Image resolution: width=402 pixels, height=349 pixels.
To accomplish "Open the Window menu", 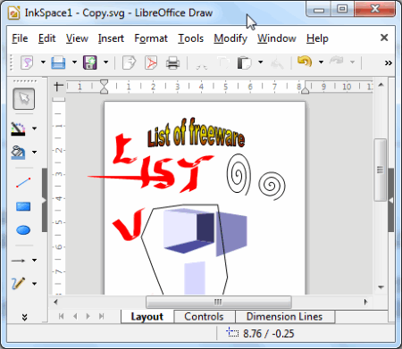I will click(277, 38).
